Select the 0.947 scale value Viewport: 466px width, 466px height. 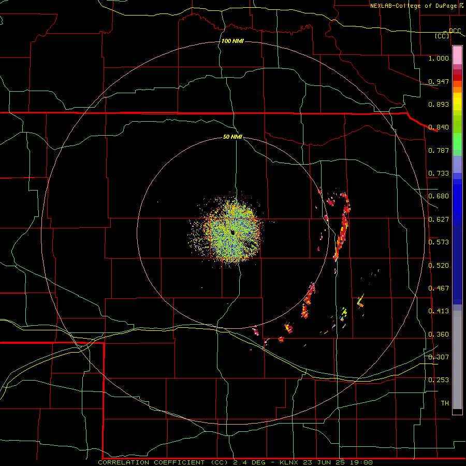439,81
